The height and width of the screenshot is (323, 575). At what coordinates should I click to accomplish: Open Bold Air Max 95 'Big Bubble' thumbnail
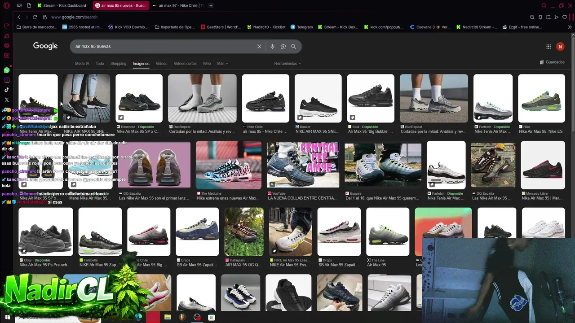coord(371,98)
